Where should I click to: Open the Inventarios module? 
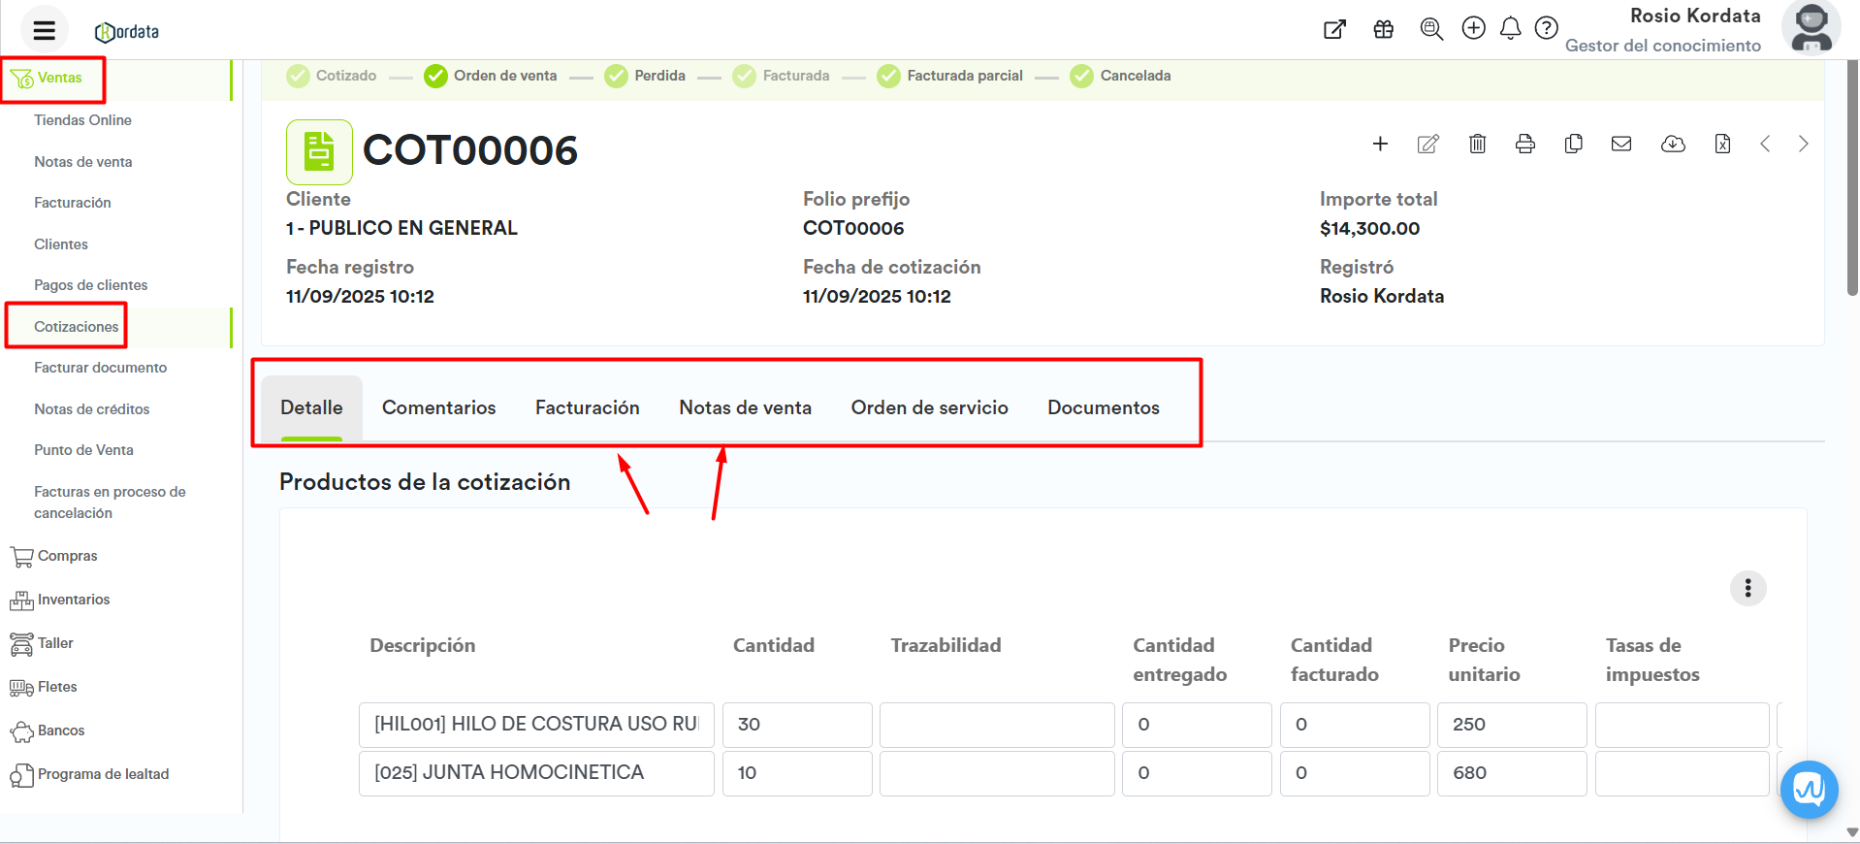coord(73,600)
